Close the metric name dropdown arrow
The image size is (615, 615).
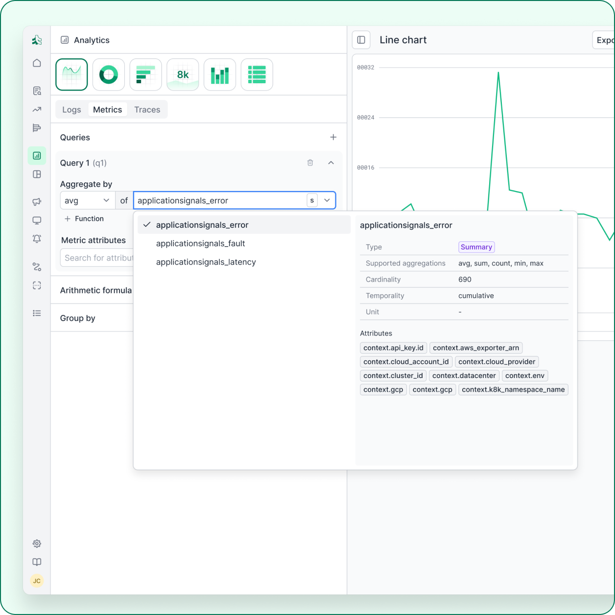(x=327, y=200)
